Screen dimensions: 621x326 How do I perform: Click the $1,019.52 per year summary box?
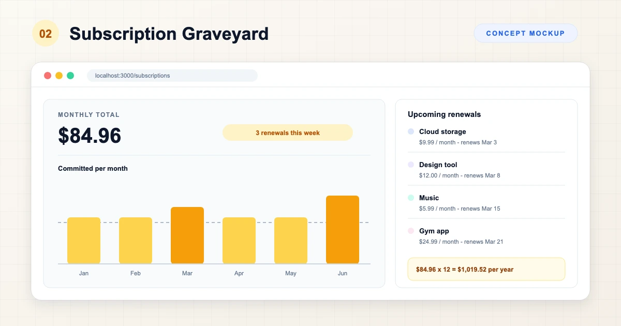tap(486, 269)
